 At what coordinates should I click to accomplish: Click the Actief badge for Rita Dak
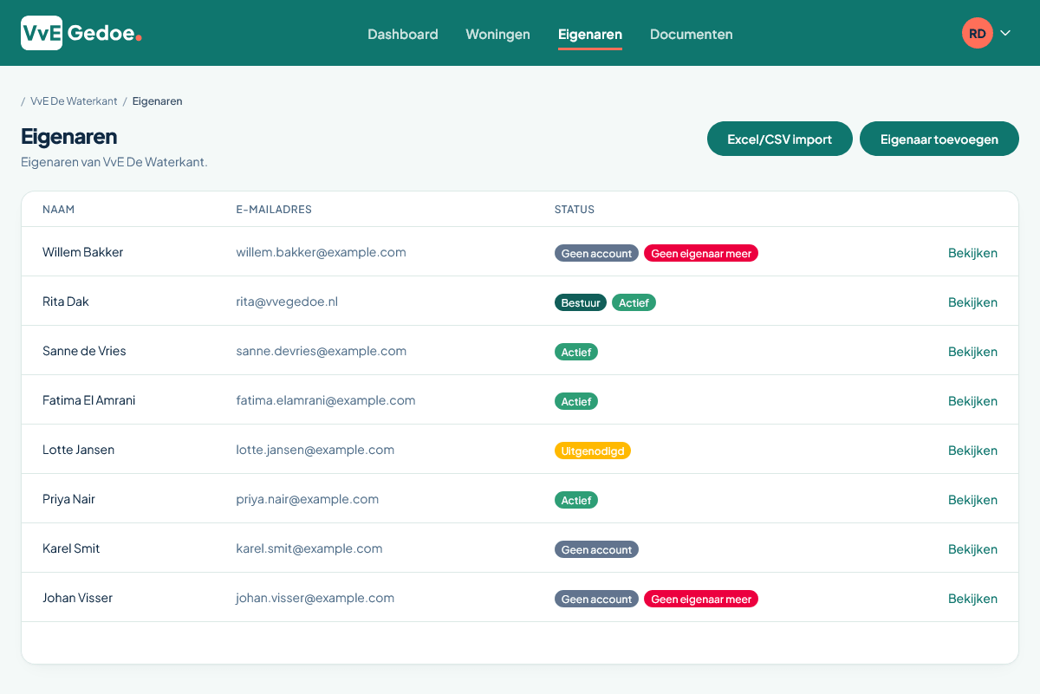(634, 302)
